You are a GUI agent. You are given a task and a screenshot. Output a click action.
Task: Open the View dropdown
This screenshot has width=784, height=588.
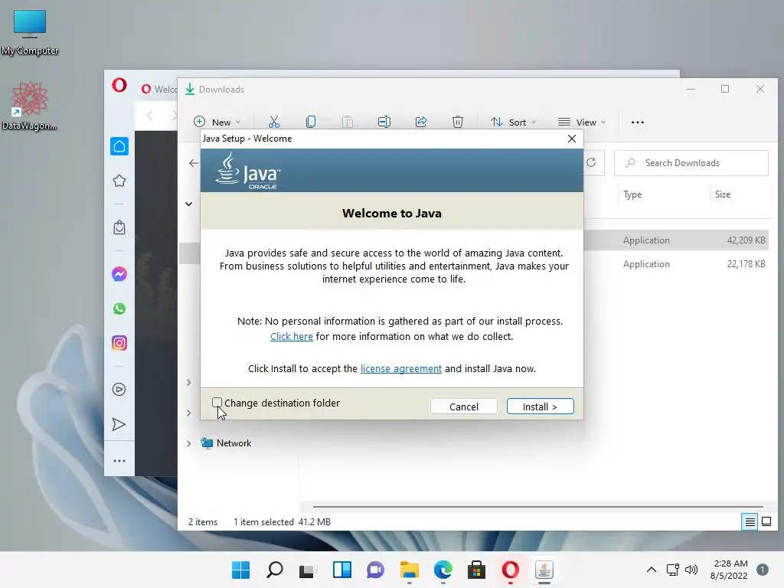[582, 122]
